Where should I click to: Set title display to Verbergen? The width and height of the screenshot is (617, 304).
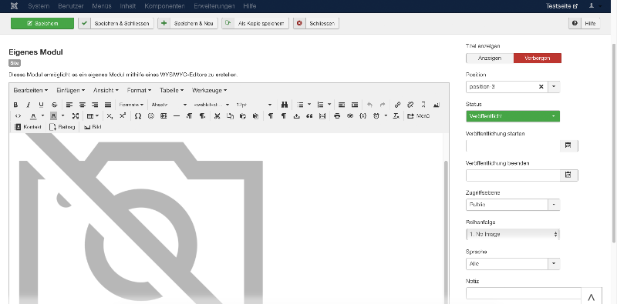(x=537, y=58)
